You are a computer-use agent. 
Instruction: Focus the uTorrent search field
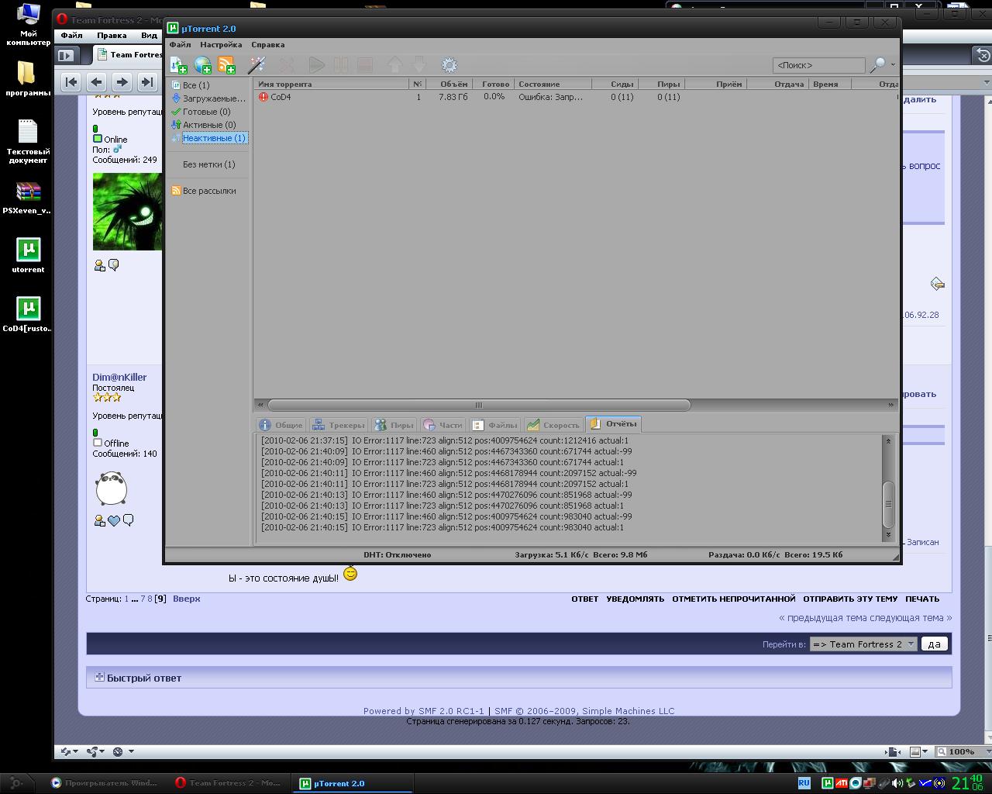[818, 65]
